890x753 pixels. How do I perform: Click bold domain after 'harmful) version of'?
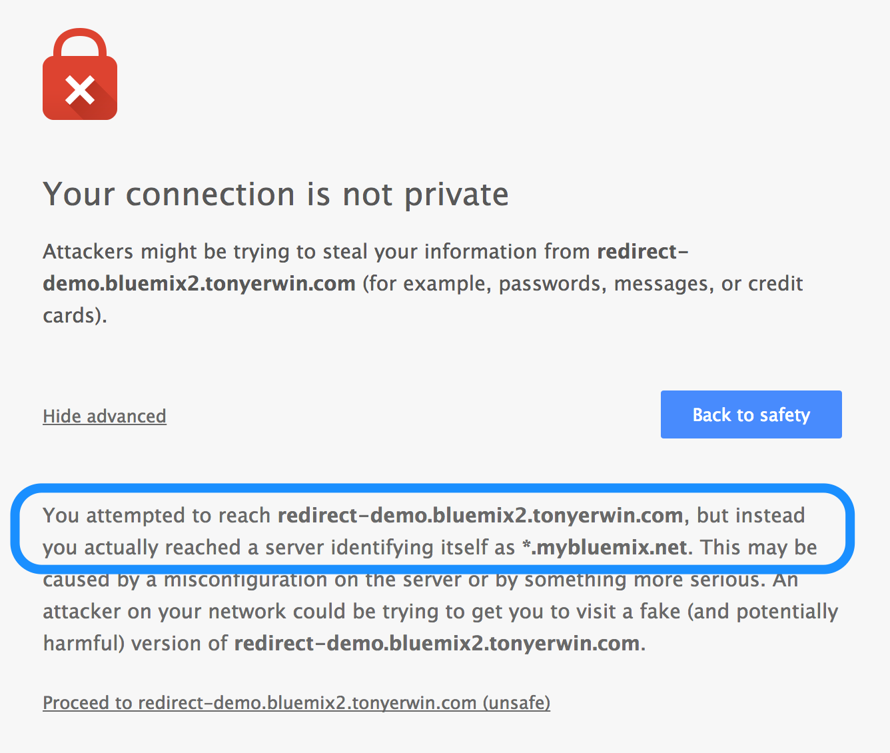[437, 644]
